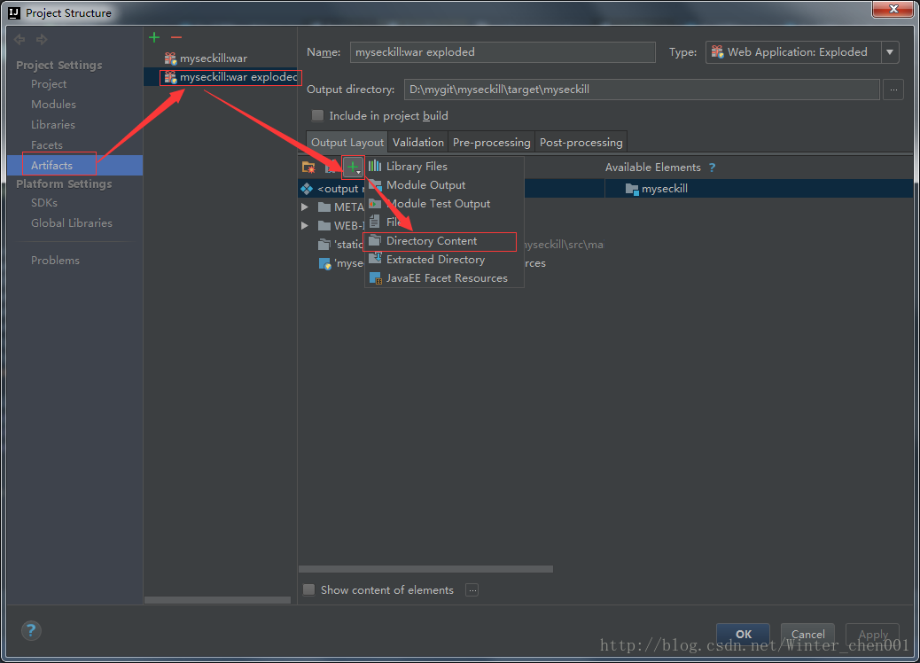Choose Directory Content from the menu
The width and height of the screenshot is (920, 663).
pyautogui.click(x=444, y=240)
